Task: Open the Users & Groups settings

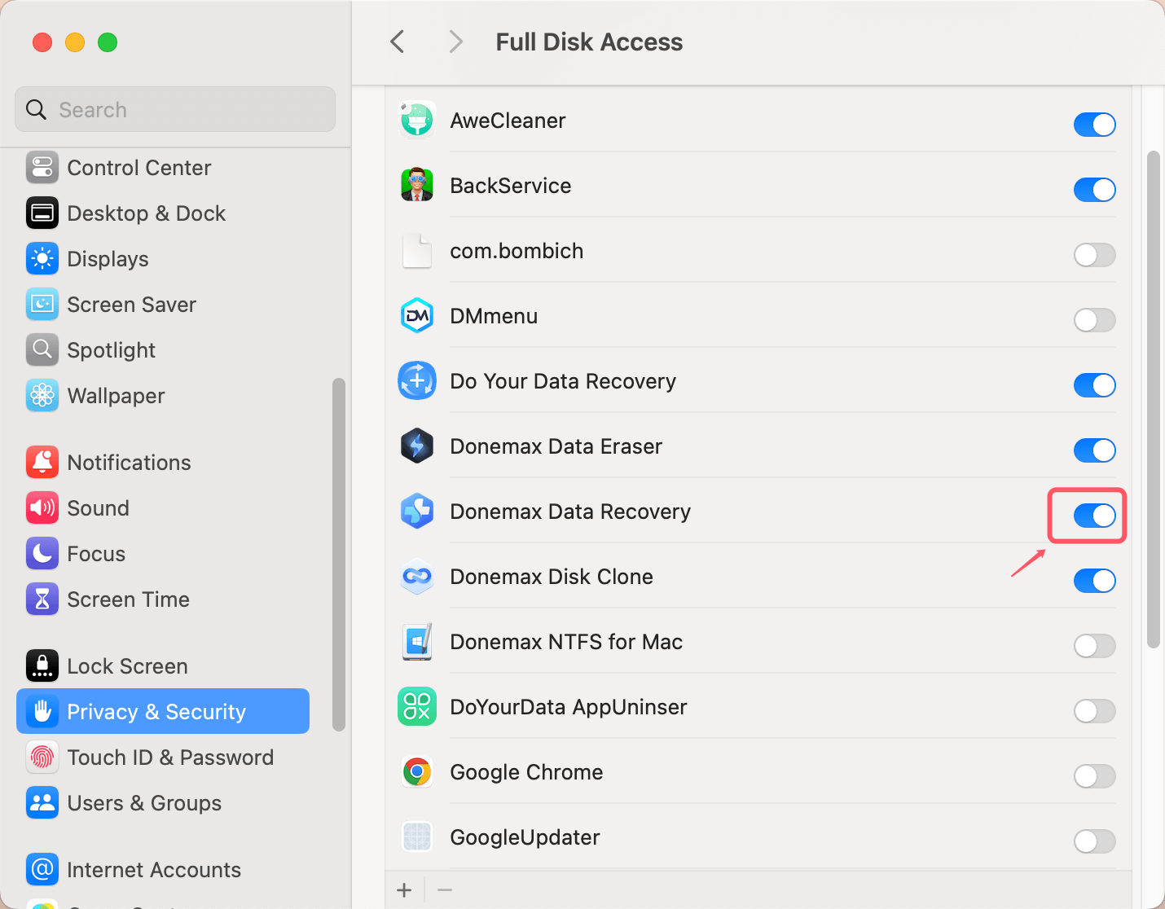Action: (x=144, y=802)
